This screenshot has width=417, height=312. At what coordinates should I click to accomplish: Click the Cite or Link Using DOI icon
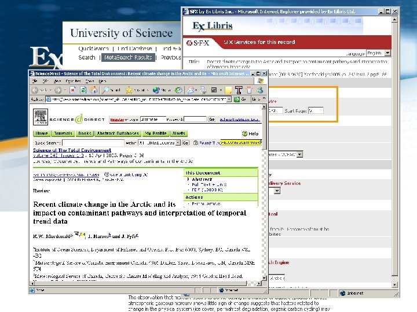click(x=107, y=174)
